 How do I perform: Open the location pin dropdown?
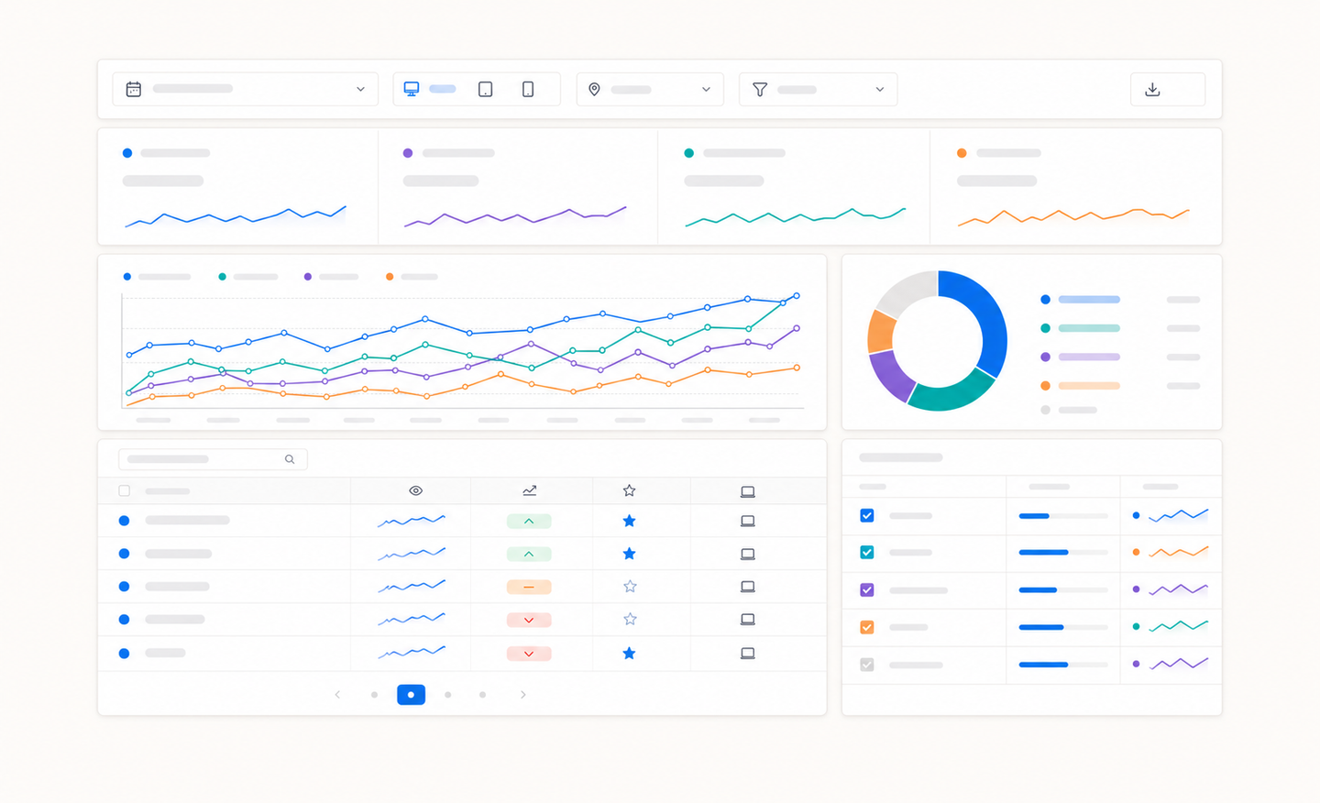tap(650, 89)
